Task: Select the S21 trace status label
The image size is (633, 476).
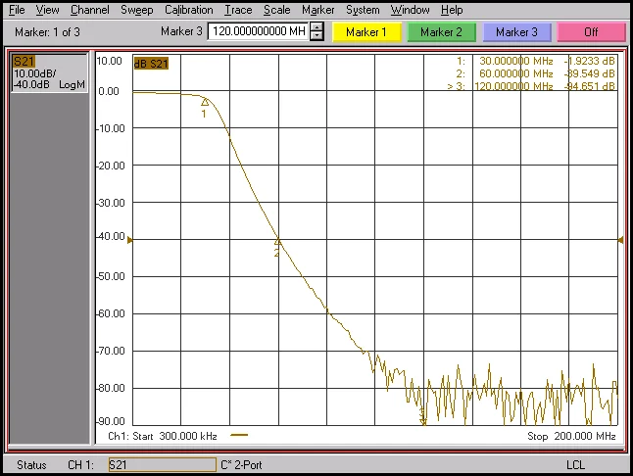Action: [24, 62]
